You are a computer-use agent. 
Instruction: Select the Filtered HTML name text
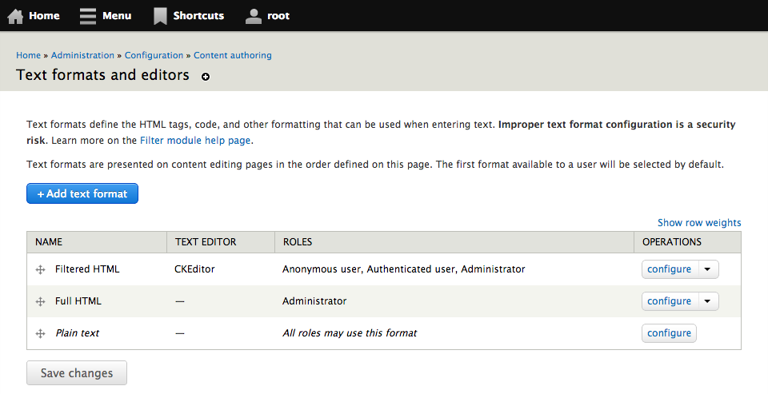[87, 269]
